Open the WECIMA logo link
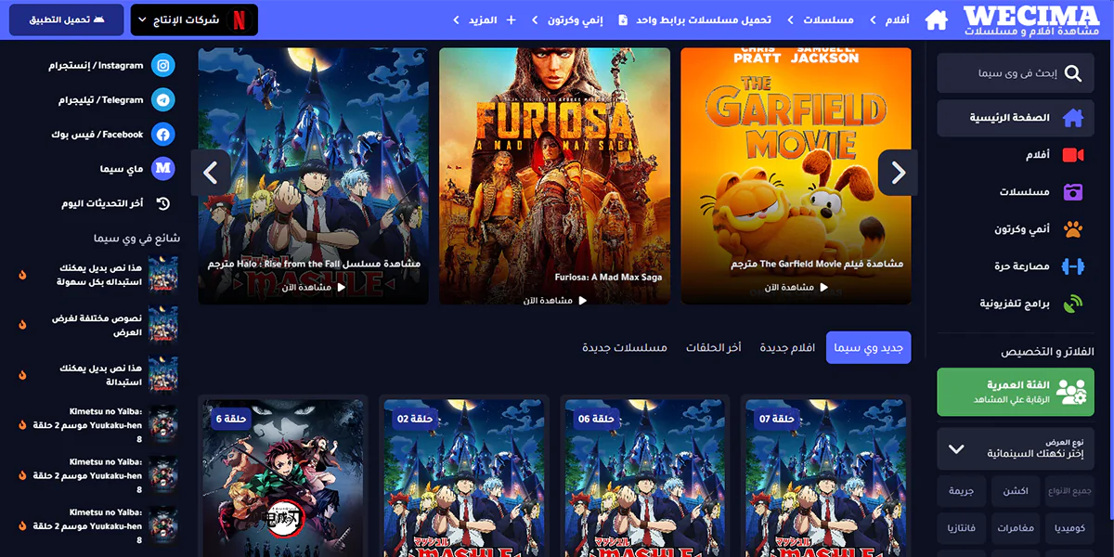The width and height of the screenshot is (1114, 557). [x=1030, y=20]
